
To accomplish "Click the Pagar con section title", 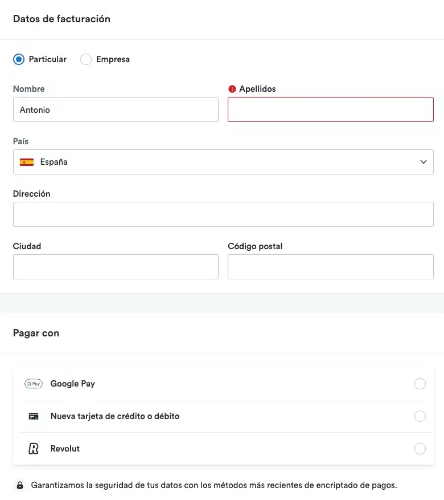I will [36, 333].
